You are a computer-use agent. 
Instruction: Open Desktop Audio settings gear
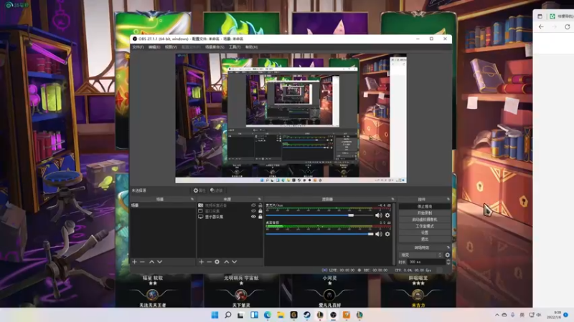pos(387,234)
